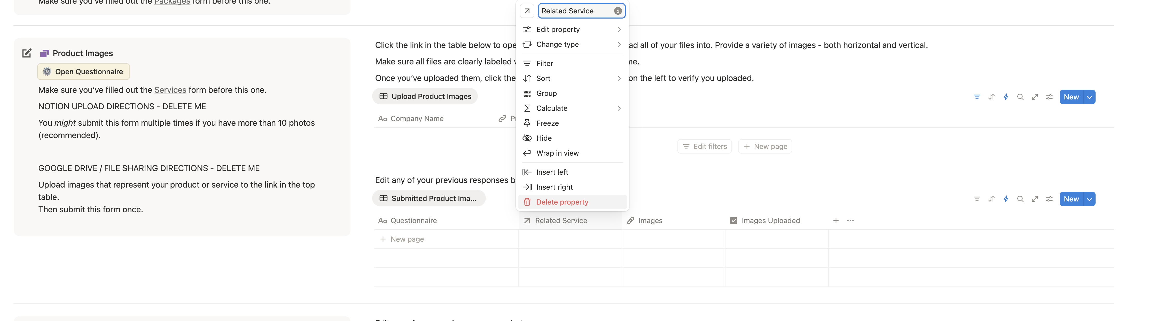Click the sort icon on the Submitted Product Images toolbar
Viewport: 1156px width, 321px height.
(x=991, y=199)
